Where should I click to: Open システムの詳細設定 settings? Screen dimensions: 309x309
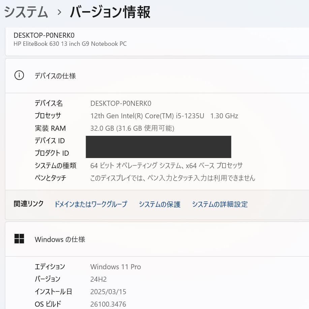[220, 204]
